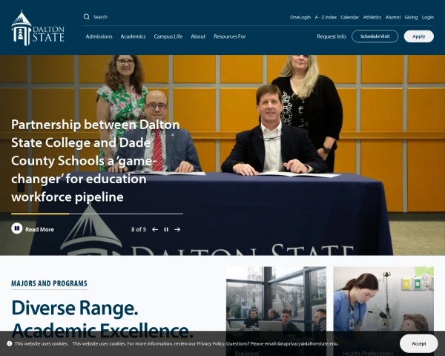The width and height of the screenshot is (445, 356).
Task: Open the Health Professions thumbnail
Action: pos(383,311)
